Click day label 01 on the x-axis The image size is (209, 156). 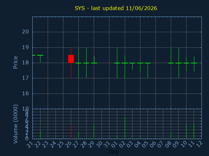click(115, 144)
